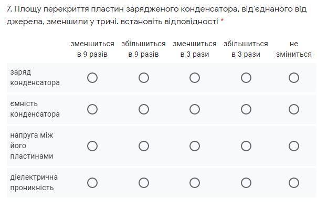The height and width of the screenshot is (208, 317).
Task: Mark 'збільшиться в 9 разів' for діелектрична проникність
Action: pos(144,183)
